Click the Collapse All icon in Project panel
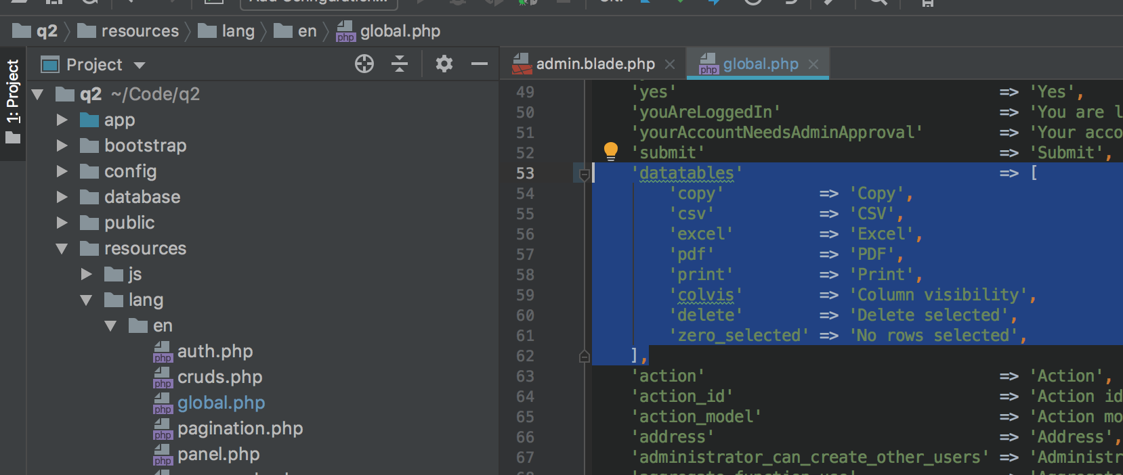 [x=400, y=64]
